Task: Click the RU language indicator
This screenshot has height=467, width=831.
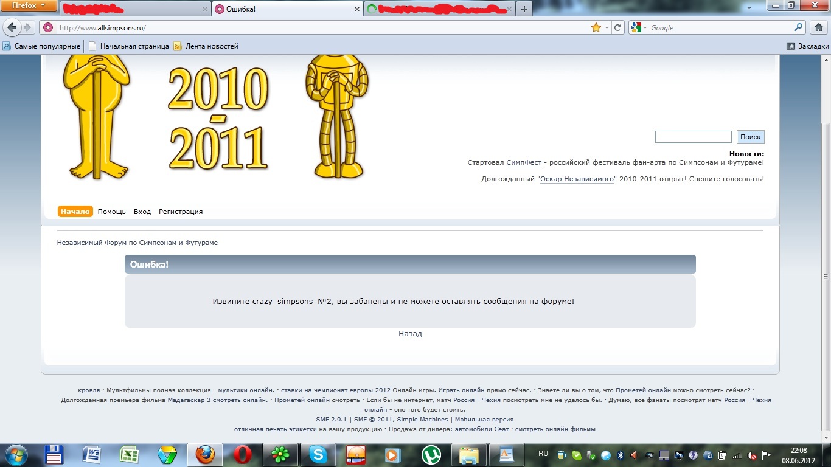Action: click(543, 454)
